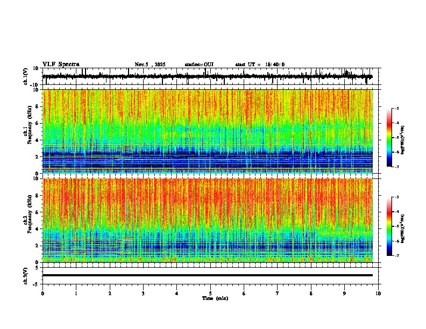Click the "-3" label on ch.1 color scale
The image size is (426, 329).
[x=396, y=108]
